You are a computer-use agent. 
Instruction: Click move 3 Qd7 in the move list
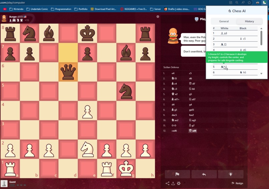(192, 83)
